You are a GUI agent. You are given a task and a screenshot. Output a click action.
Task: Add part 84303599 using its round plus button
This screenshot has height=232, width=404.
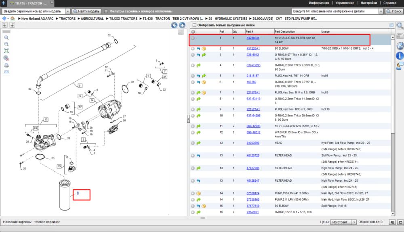tap(193, 143)
